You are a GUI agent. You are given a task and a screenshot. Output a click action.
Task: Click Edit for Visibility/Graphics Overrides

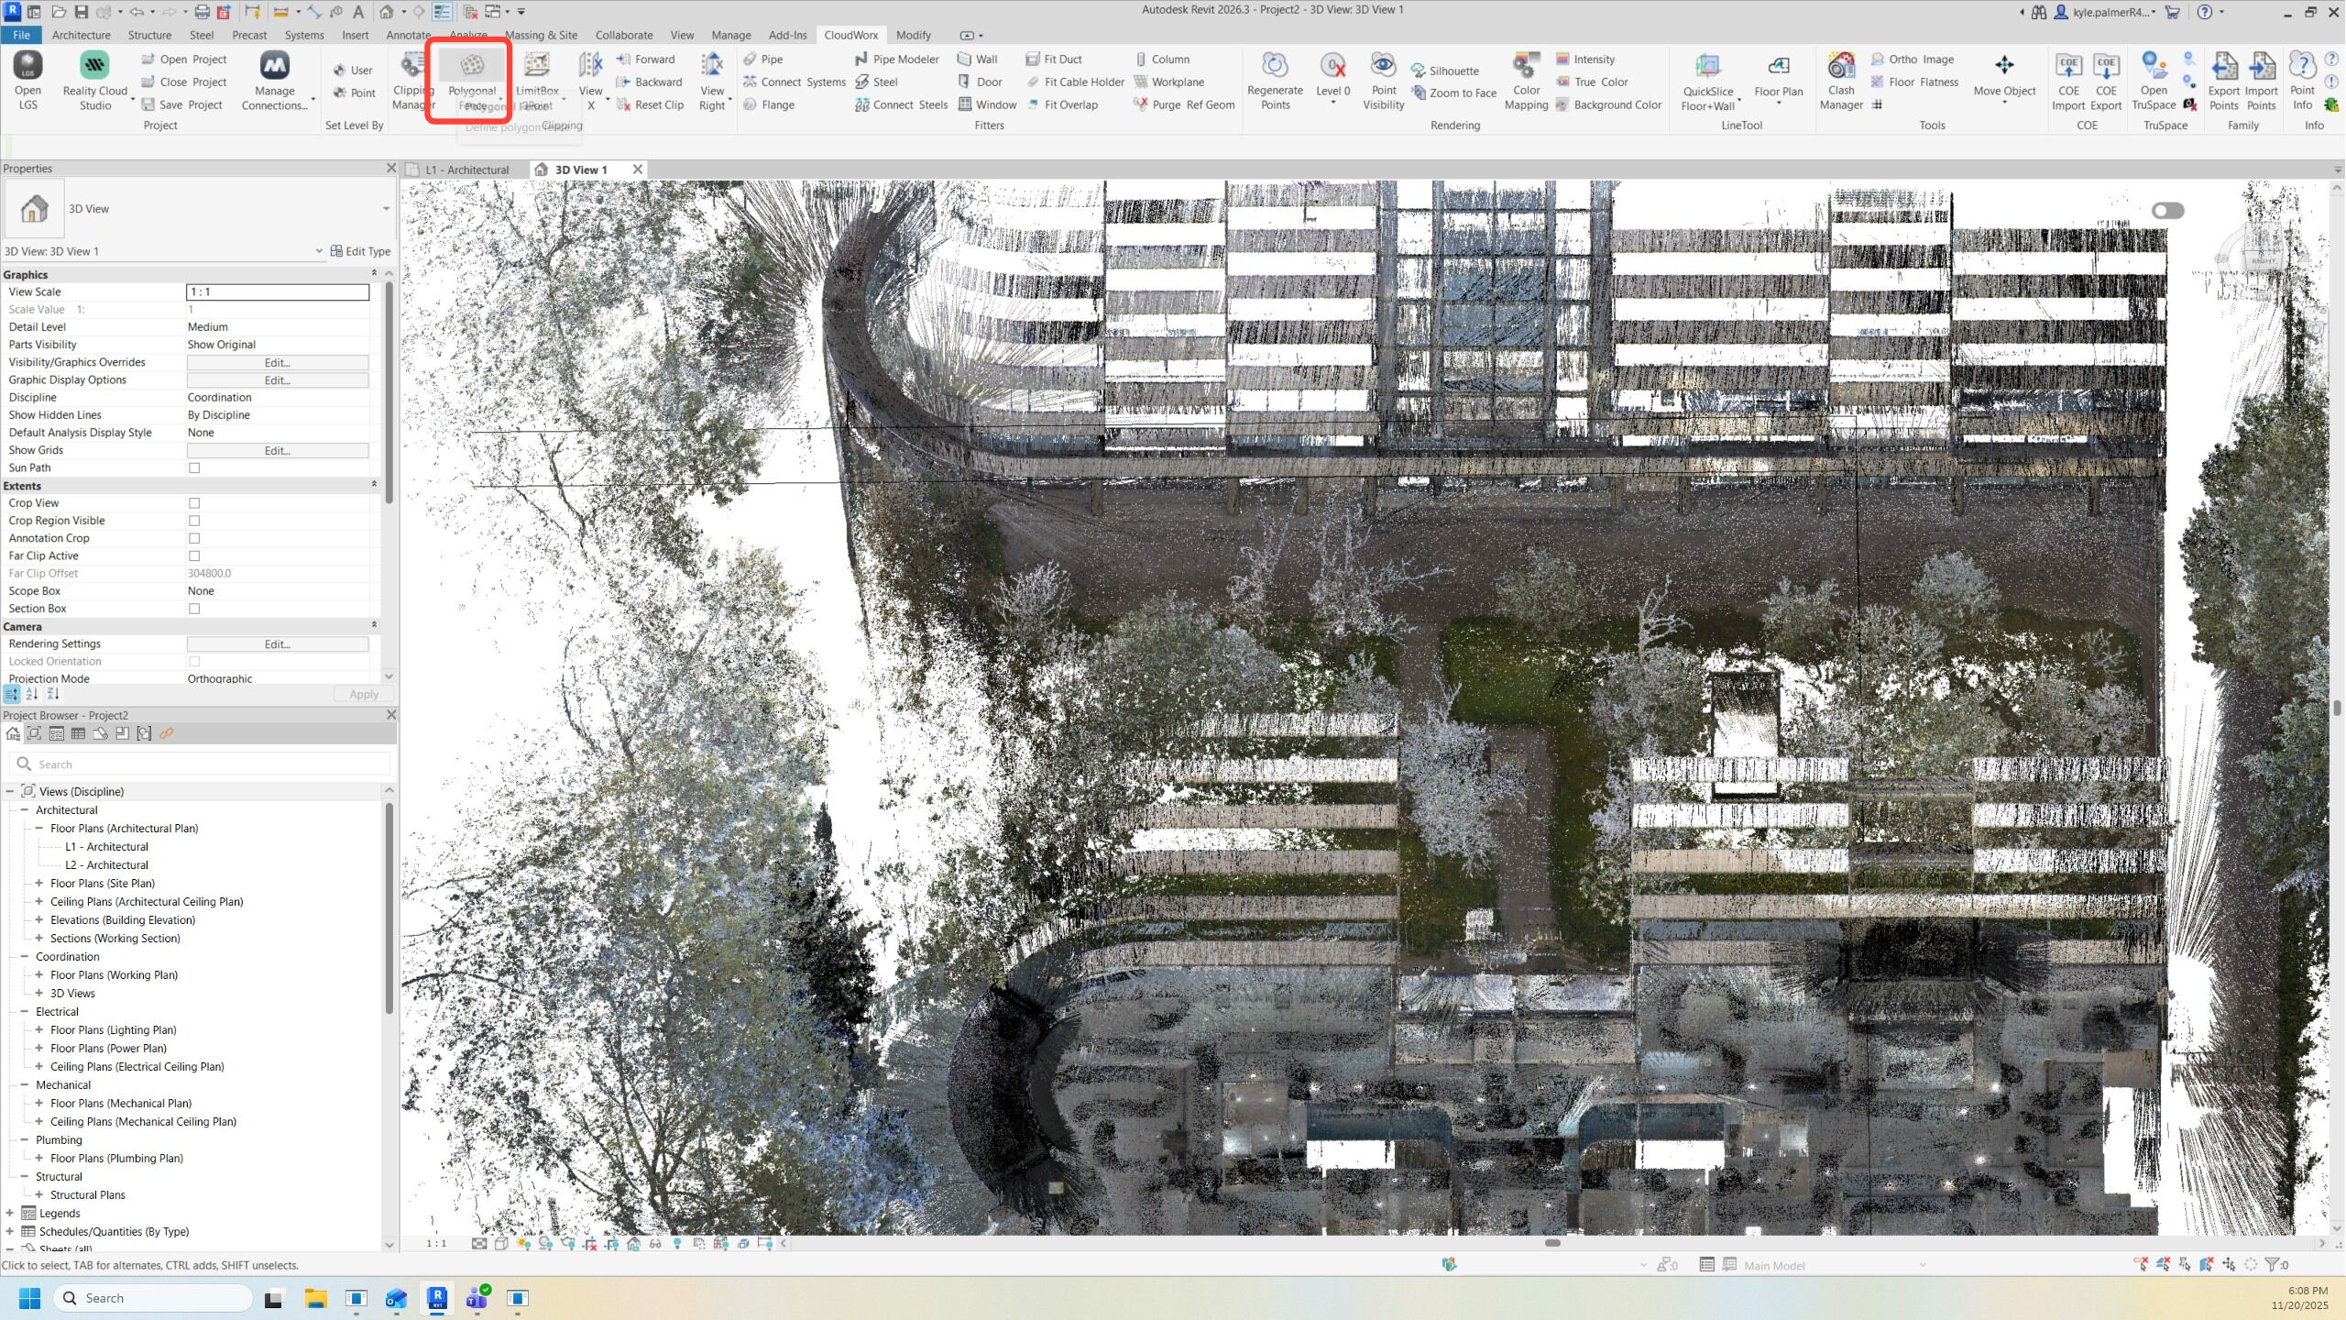click(277, 363)
